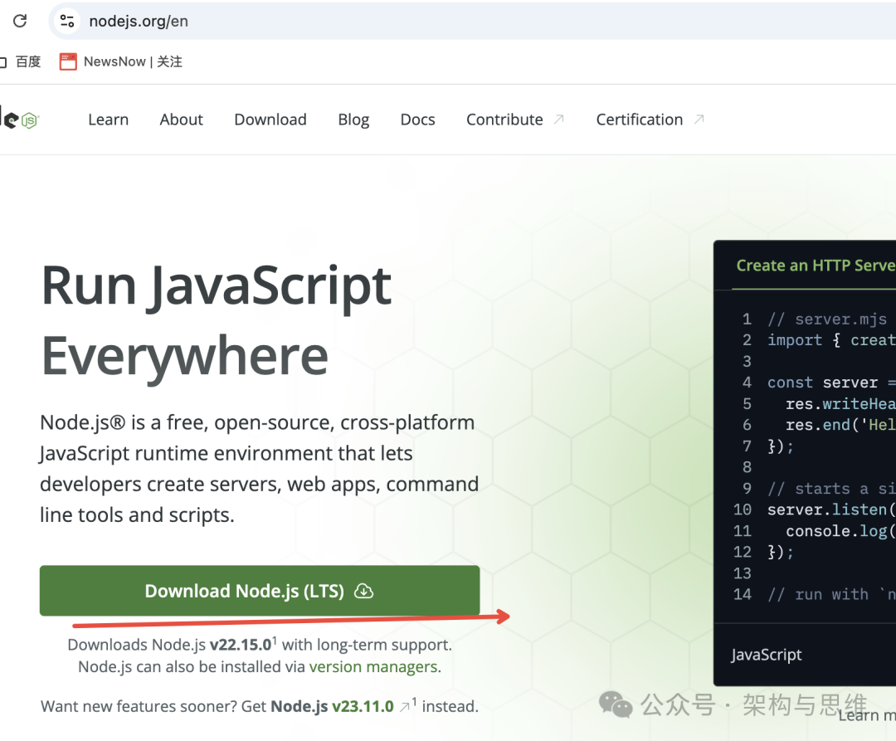Click the external arrow beside Certification
Screen dimensions: 896x741
point(699,119)
